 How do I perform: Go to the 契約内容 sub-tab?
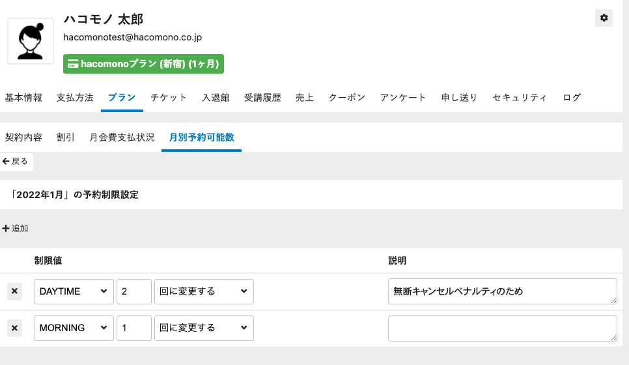coord(23,138)
